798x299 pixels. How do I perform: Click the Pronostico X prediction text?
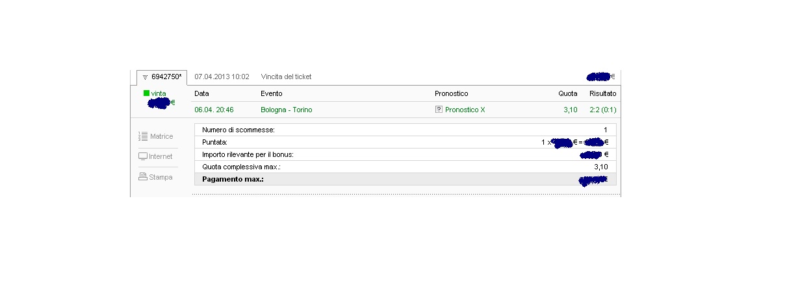click(465, 110)
